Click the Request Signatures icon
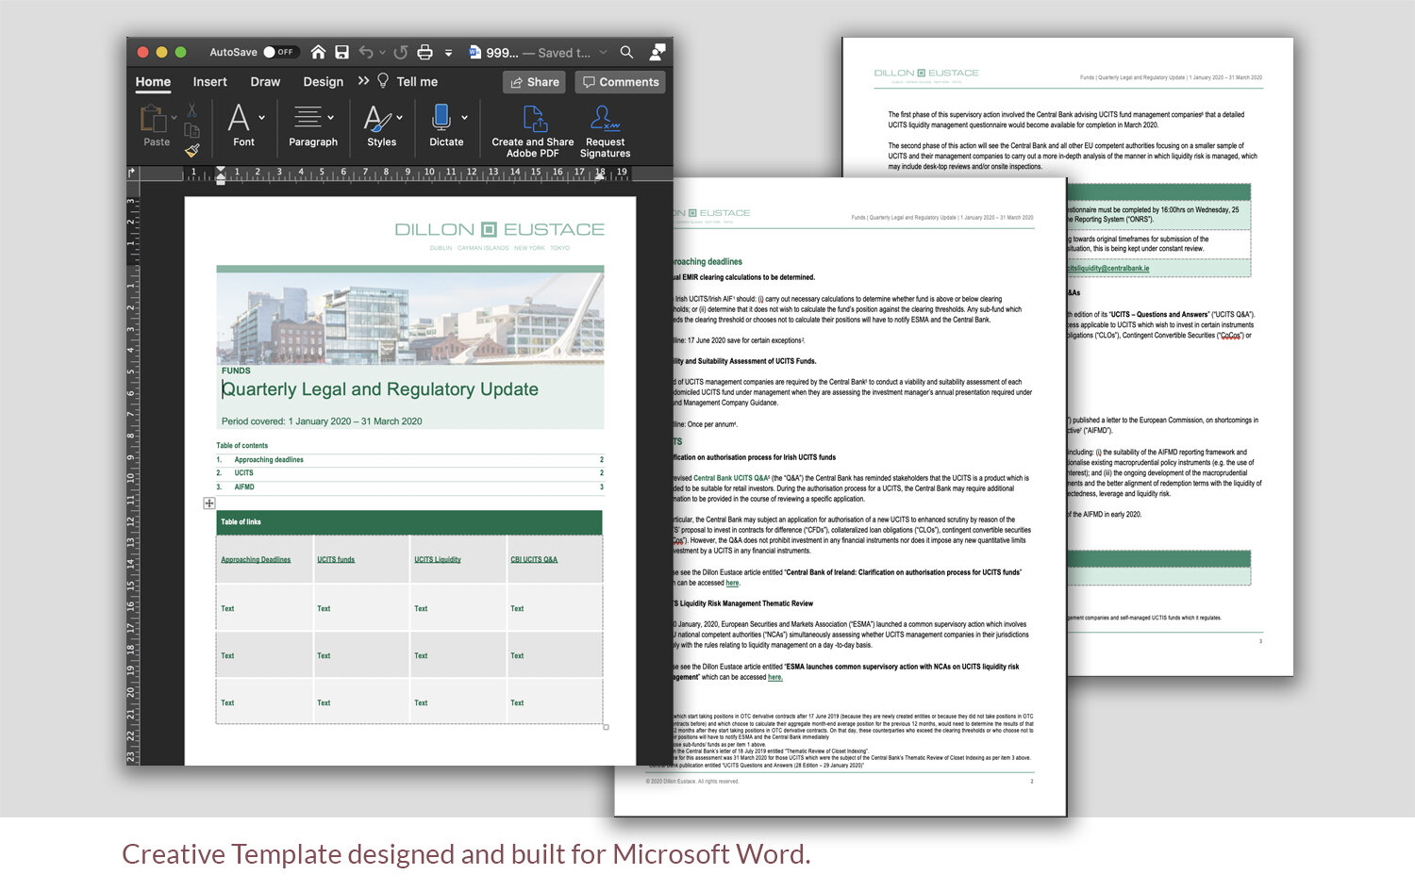The image size is (1415, 891). (605, 118)
